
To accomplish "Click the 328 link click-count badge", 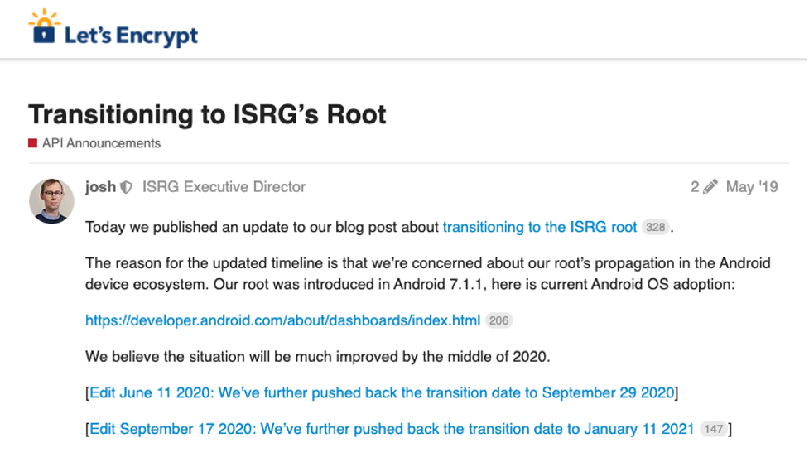I will point(655,228).
